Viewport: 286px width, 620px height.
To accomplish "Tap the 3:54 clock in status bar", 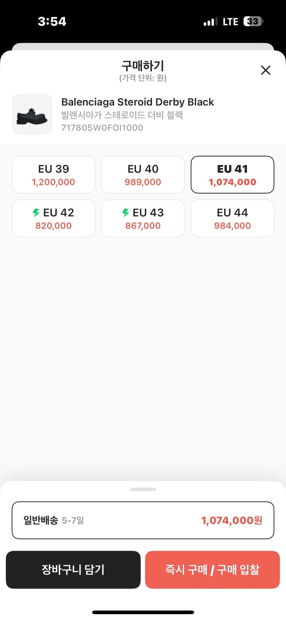I will pos(52,21).
